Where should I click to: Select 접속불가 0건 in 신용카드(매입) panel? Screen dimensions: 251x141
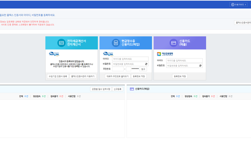[208, 96]
